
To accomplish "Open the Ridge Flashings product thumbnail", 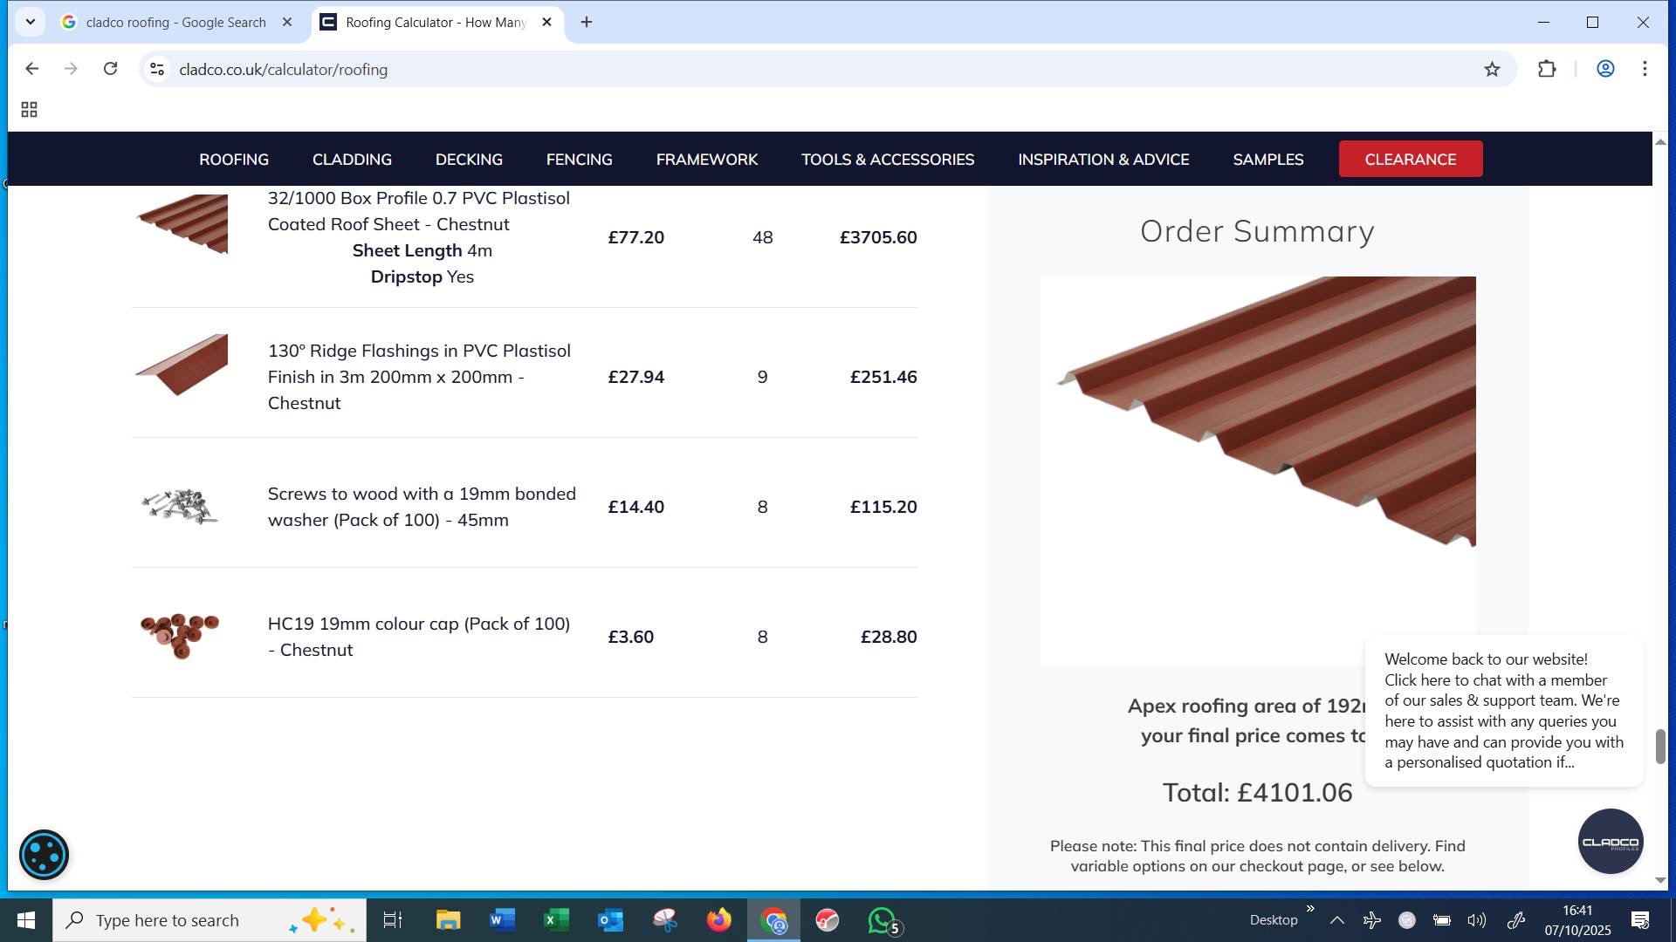I will click(x=182, y=365).
